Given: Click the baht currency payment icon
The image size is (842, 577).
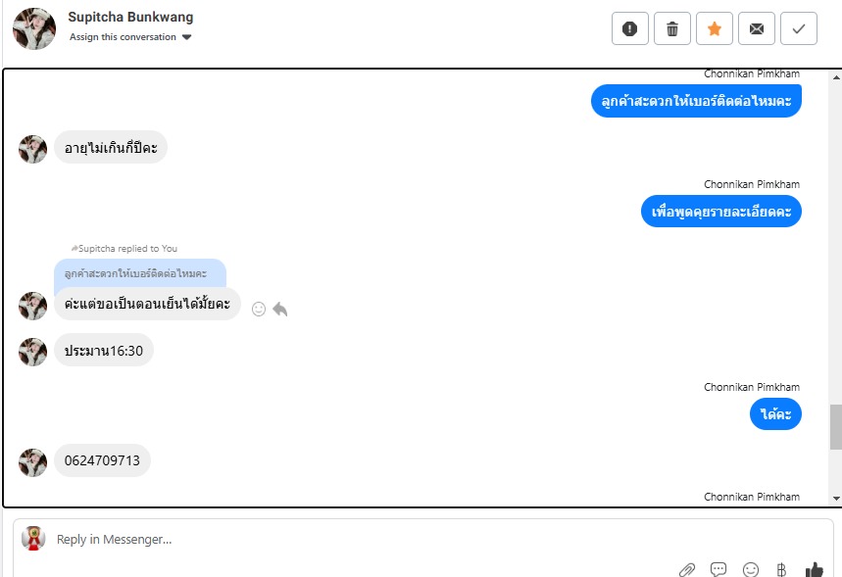Looking at the screenshot, I should [781, 569].
